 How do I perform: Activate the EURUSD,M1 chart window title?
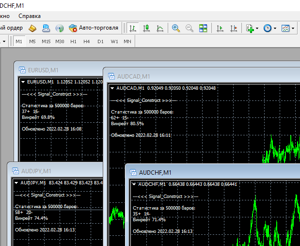(x=43, y=70)
